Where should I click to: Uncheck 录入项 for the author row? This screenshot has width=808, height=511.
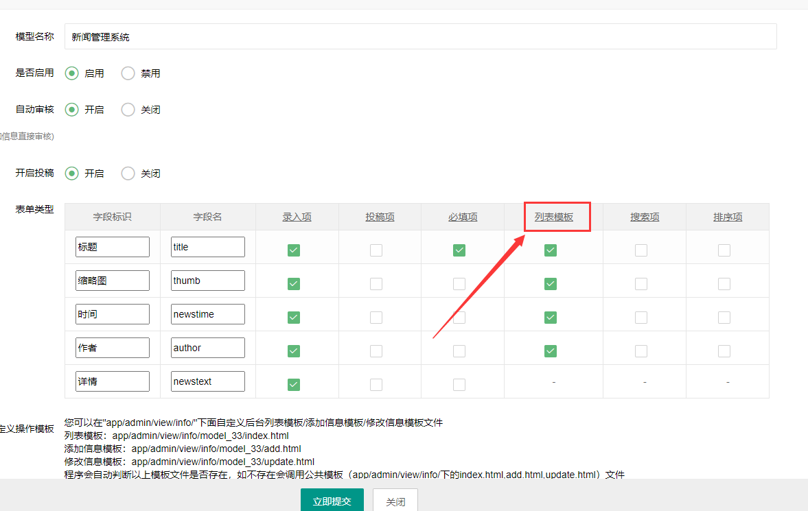pos(294,351)
